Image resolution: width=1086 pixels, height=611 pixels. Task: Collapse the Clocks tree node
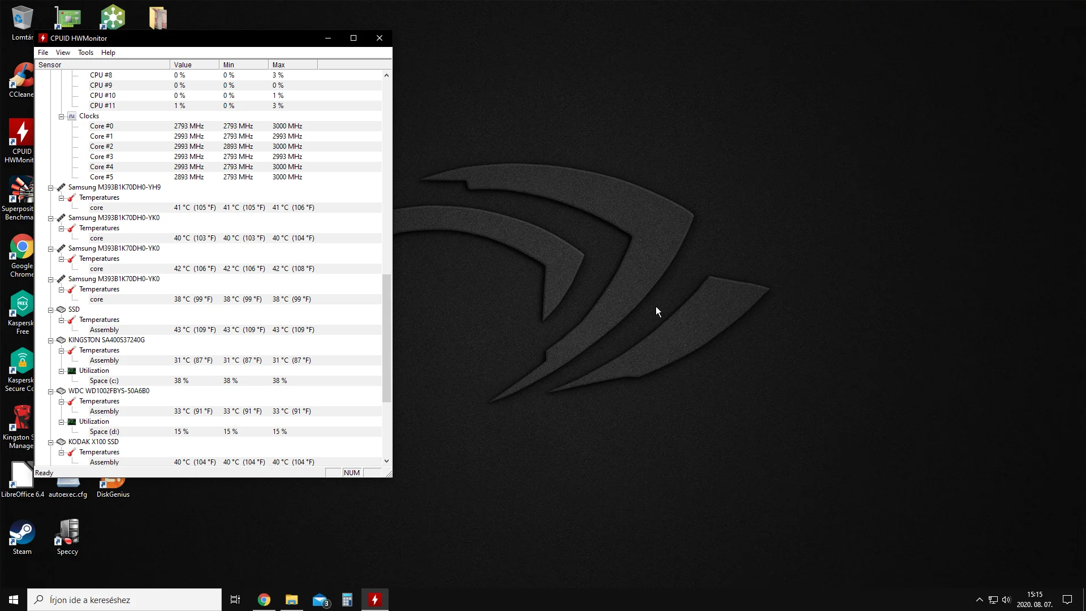pos(61,117)
